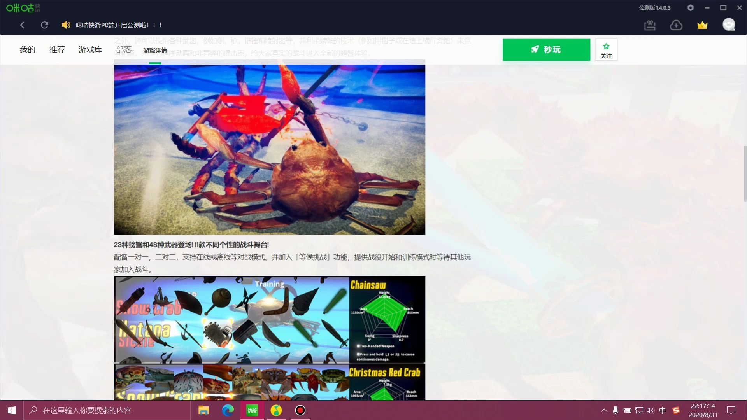The image size is (747, 420).
Task: Open the 咪咕快游PC端开启公测啦 announcement link
Action: 119,25
